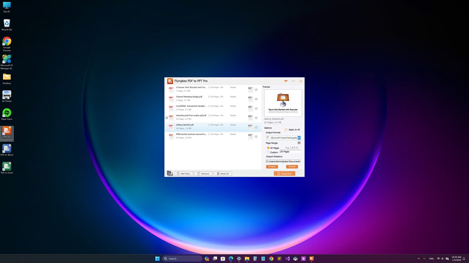This screenshot has height=263, width=469.
Task: Expand the orange arrow menu in title bar
Action: (x=286, y=81)
